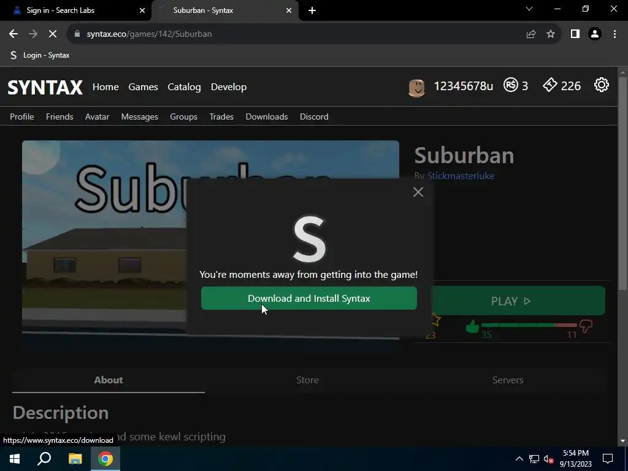The image size is (628, 471).
Task: Go back in browser history
Action: pyautogui.click(x=13, y=34)
